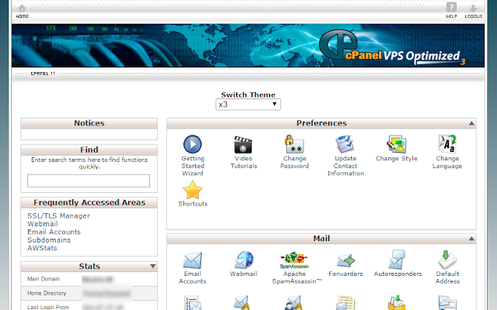Open the Change Password icon

(x=294, y=144)
